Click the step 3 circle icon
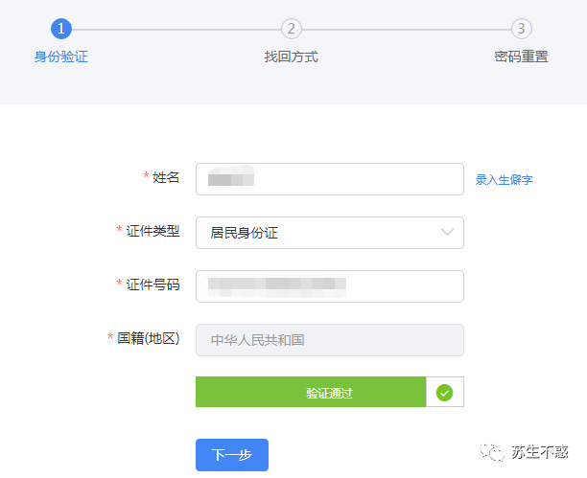 click(521, 29)
